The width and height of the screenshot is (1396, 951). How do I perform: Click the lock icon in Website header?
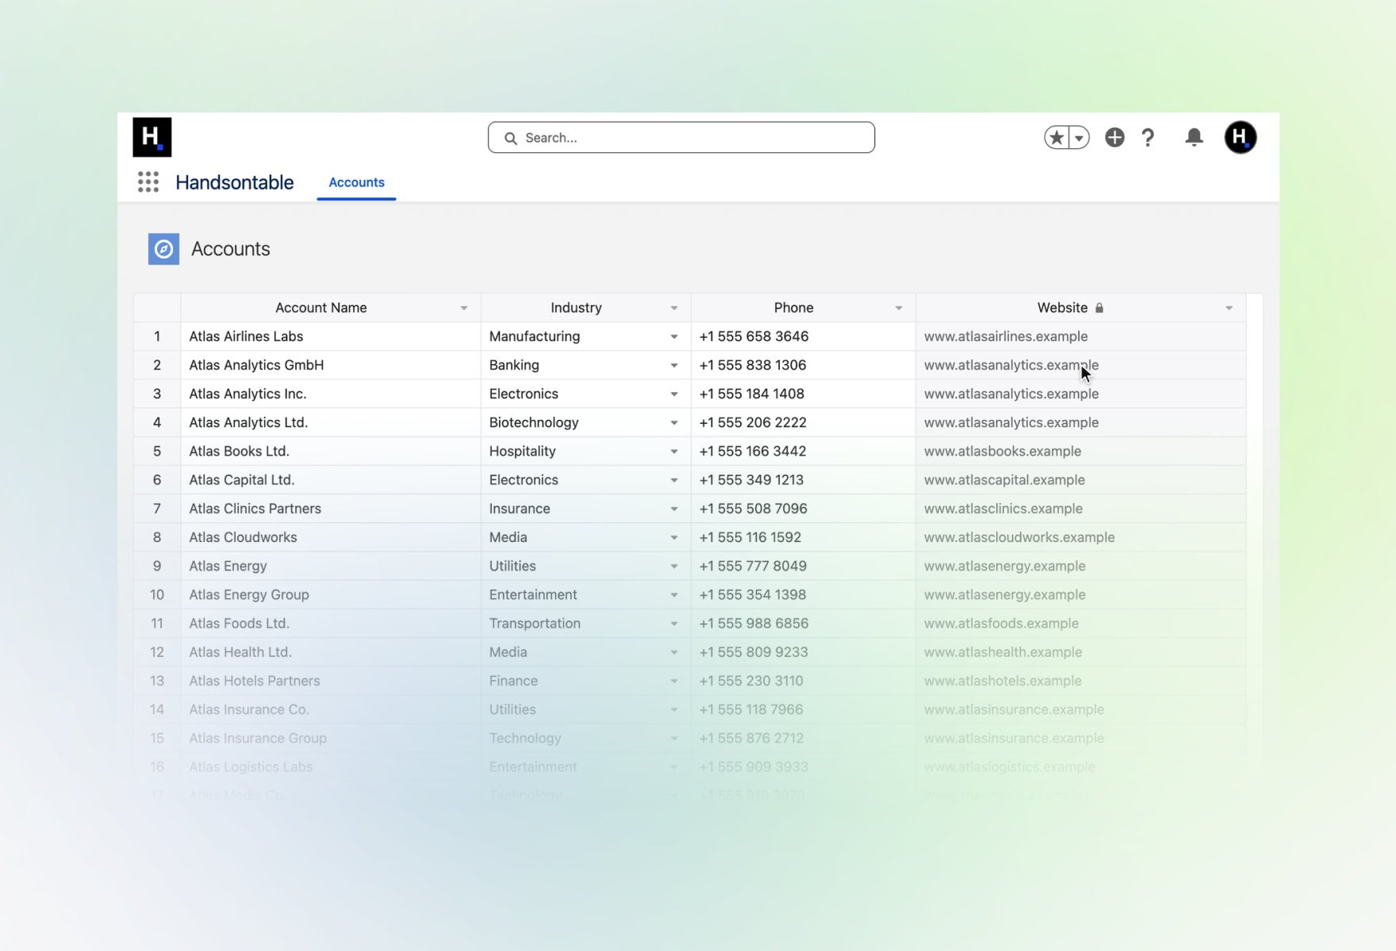1099,307
